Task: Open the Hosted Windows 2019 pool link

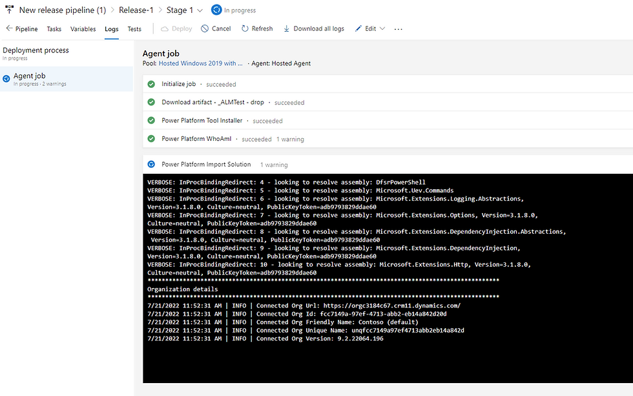Action: click(x=201, y=63)
